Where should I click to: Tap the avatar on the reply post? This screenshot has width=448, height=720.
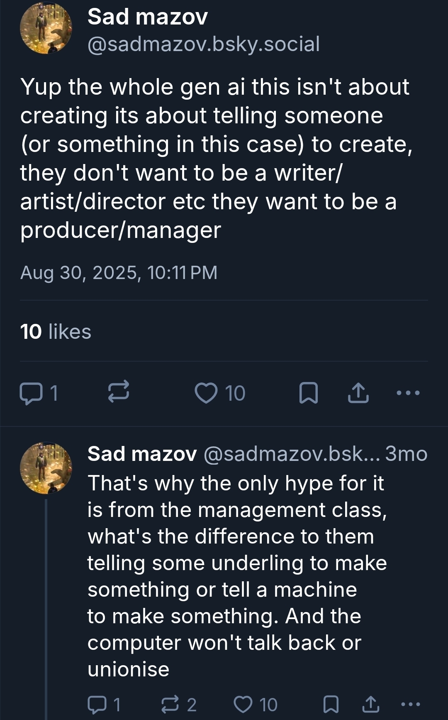pyautogui.click(x=46, y=468)
